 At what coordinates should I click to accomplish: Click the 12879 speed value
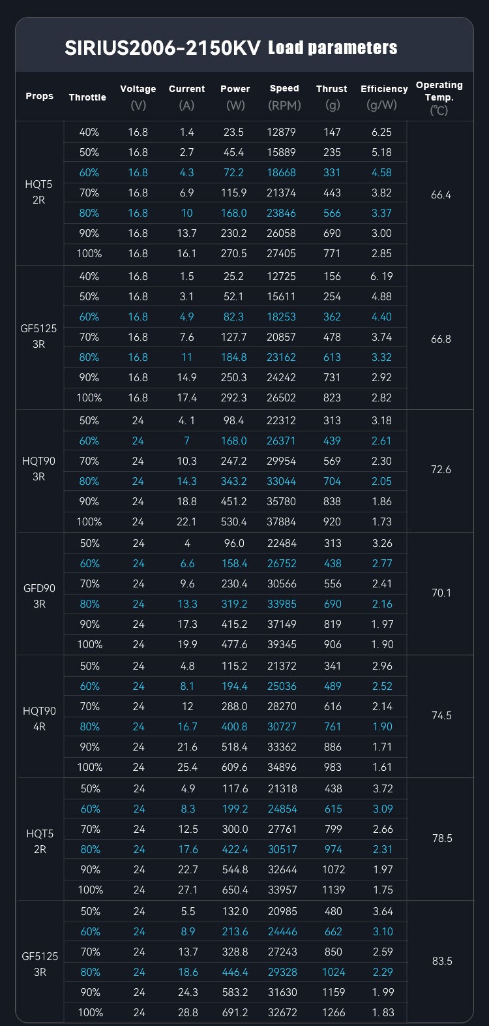point(282,132)
